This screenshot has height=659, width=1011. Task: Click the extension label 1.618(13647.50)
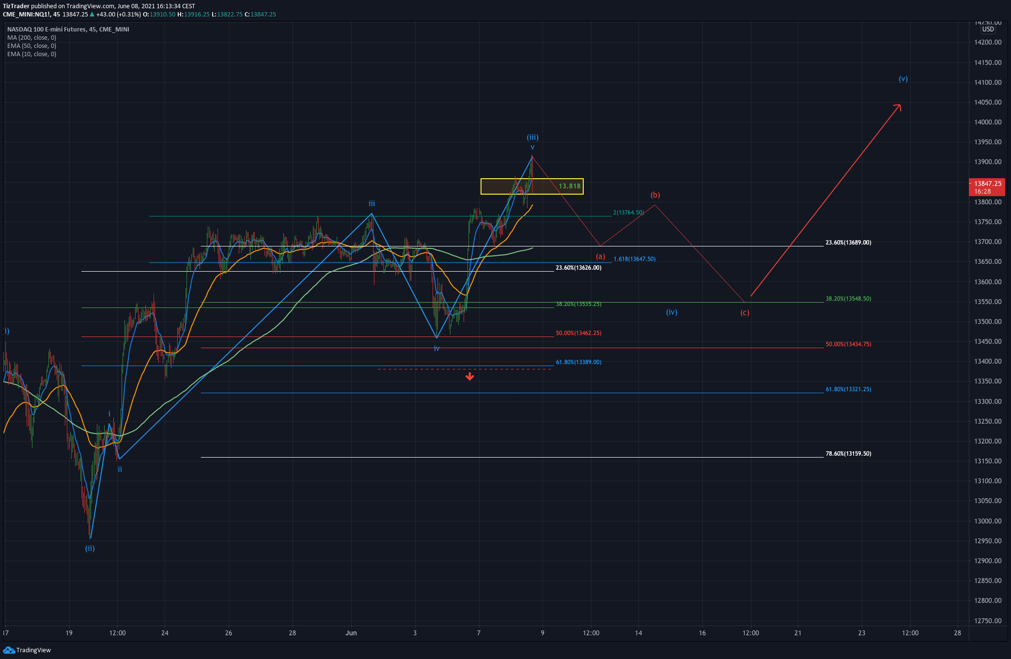tap(635, 259)
